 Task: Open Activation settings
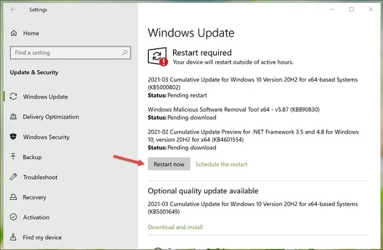click(x=36, y=217)
